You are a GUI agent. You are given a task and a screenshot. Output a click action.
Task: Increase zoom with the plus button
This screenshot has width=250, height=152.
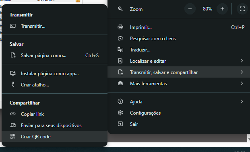(x=222, y=9)
